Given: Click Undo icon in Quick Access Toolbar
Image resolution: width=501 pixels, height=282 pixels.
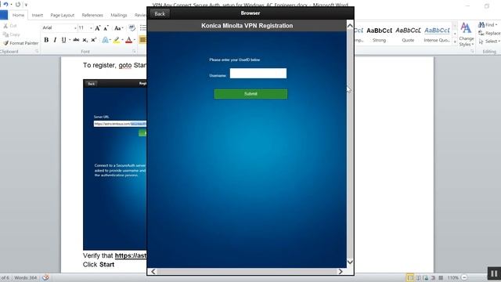Looking at the screenshot, I should (5, 5).
